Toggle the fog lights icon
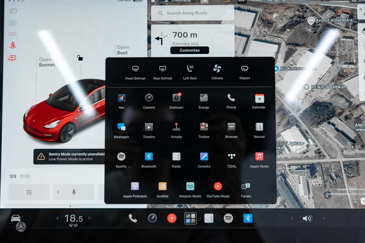This screenshot has width=365, height=243. point(13,34)
